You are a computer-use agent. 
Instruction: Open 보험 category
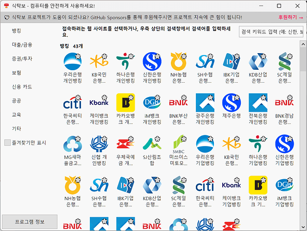pos(17,73)
